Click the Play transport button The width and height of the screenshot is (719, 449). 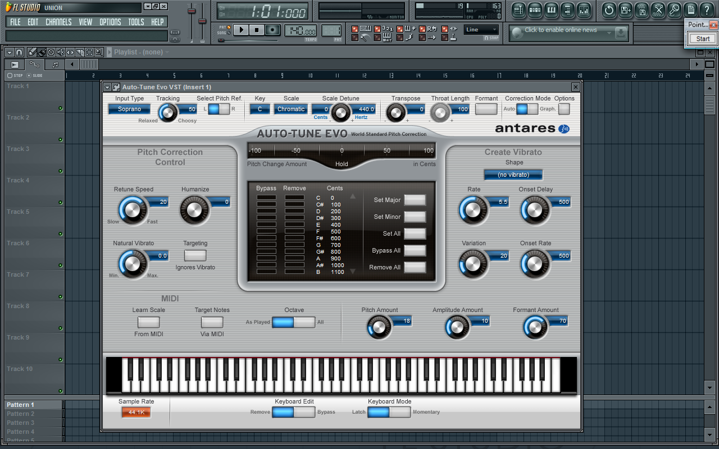pyautogui.click(x=241, y=30)
